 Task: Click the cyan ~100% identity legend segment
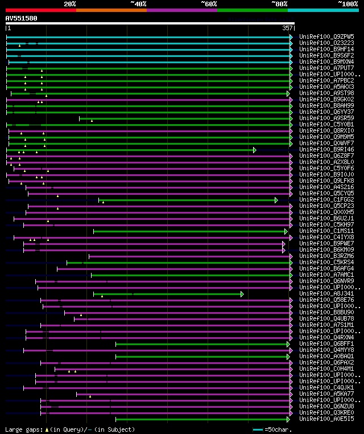(x=323, y=10)
